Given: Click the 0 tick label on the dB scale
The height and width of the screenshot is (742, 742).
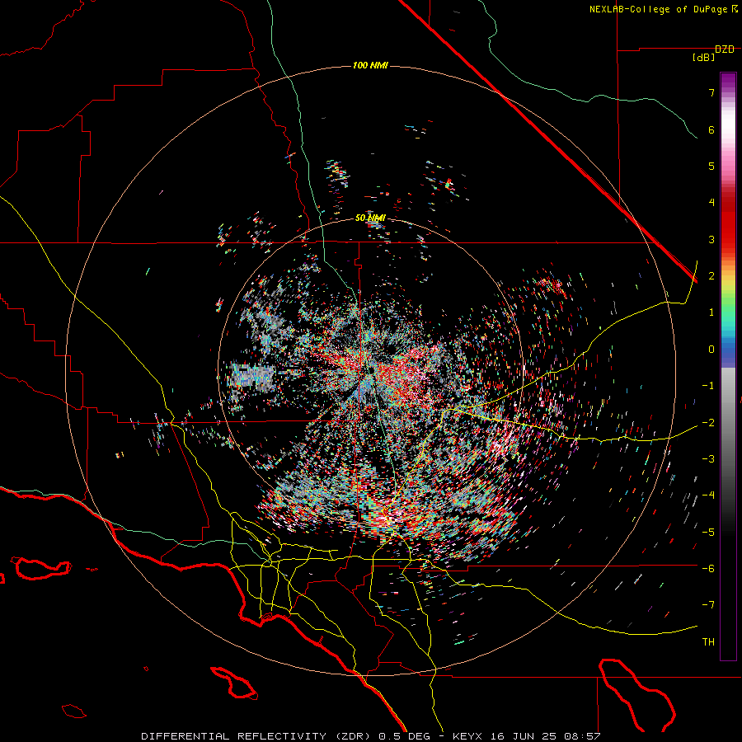Looking at the screenshot, I should [711, 350].
